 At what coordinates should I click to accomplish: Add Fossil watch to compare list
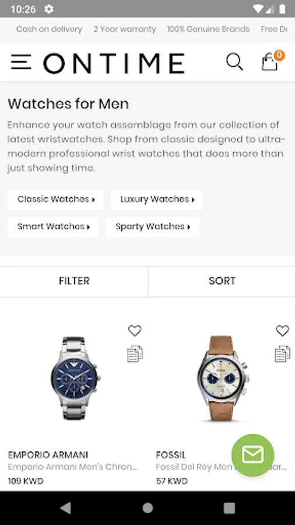point(282,353)
